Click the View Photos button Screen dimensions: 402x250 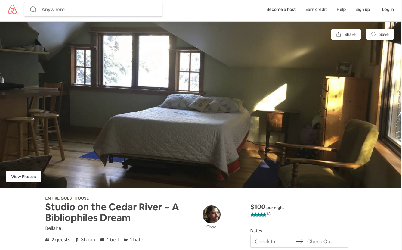click(23, 177)
